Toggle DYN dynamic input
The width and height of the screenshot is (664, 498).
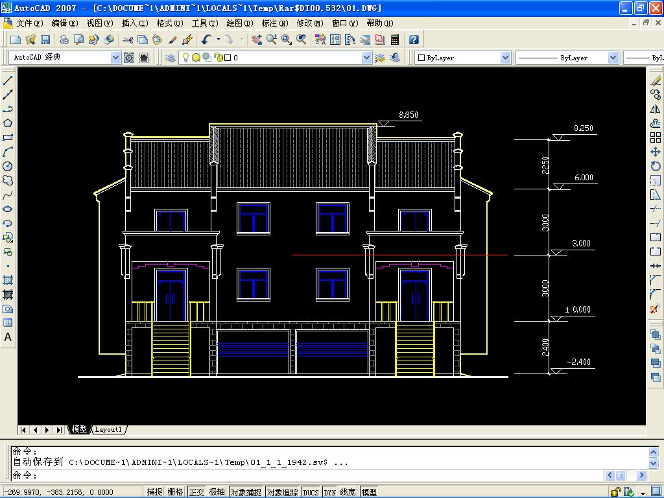click(x=330, y=492)
